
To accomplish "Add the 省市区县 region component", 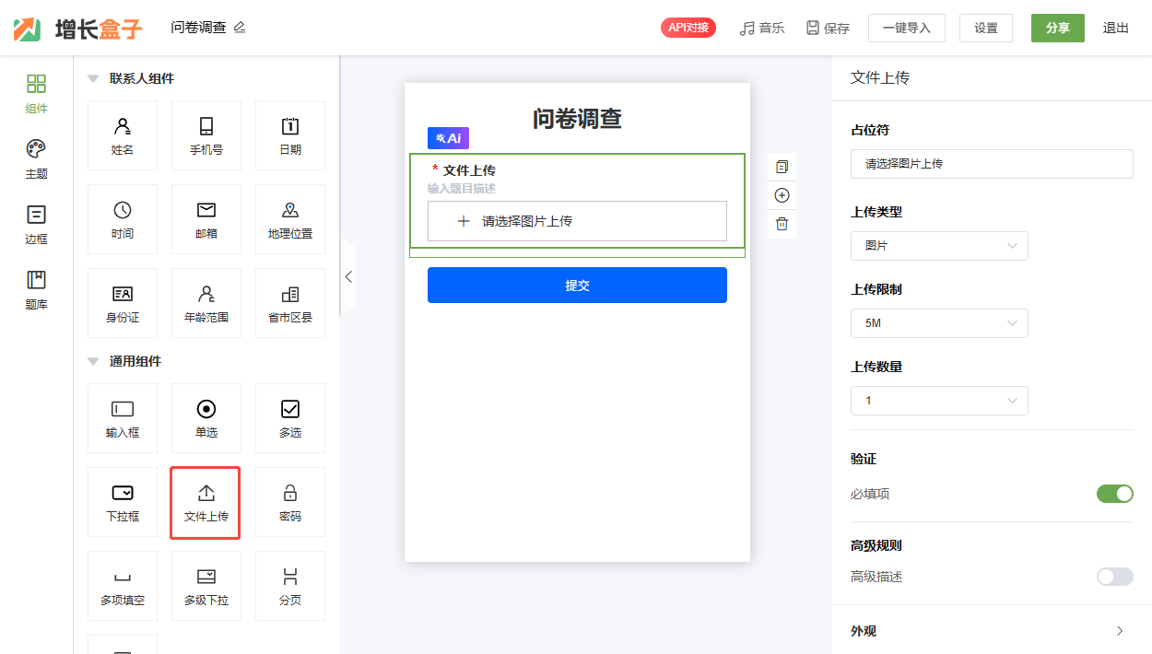I will pyautogui.click(x=290, y=303).
